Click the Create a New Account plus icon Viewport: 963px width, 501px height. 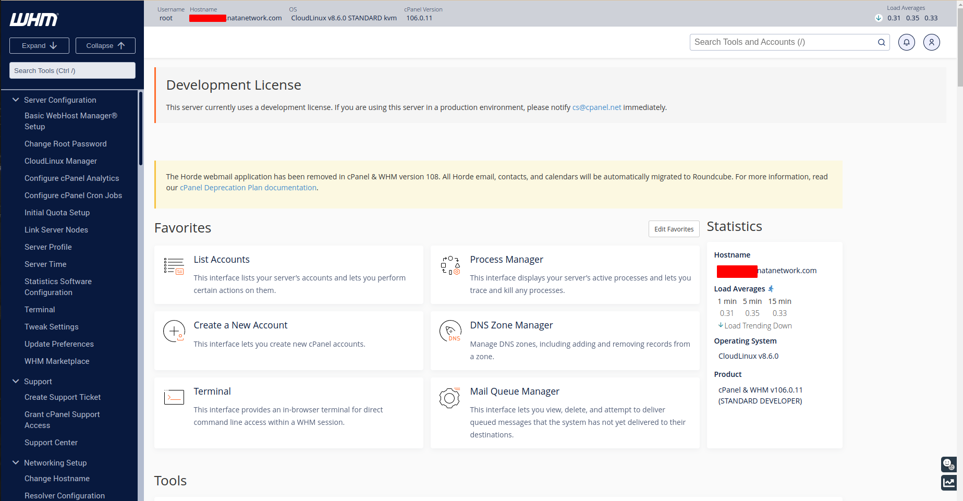(174, 331)
